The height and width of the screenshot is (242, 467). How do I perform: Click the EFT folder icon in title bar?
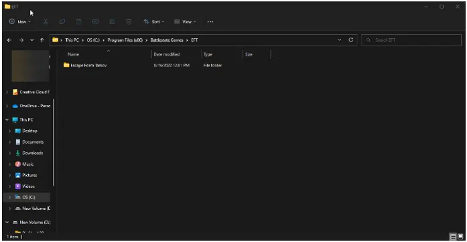[x=7, y=6]
